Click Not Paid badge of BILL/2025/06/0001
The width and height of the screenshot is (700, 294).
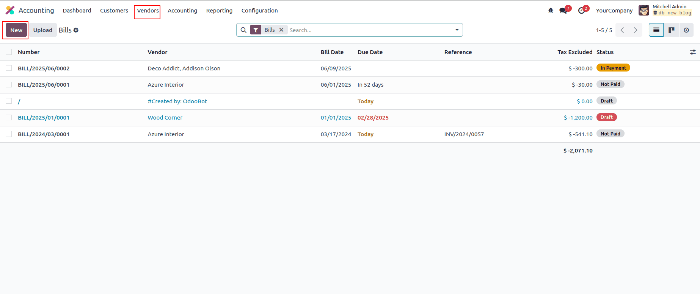(610, 84)
